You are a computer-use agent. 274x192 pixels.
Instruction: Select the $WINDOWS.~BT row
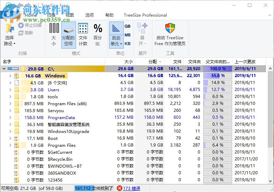(x=133, y=166)
